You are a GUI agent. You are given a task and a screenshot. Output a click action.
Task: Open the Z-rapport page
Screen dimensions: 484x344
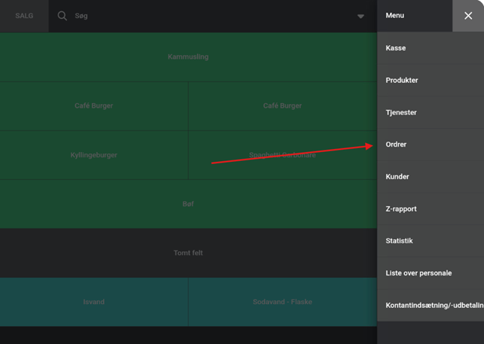pos(401,209)
